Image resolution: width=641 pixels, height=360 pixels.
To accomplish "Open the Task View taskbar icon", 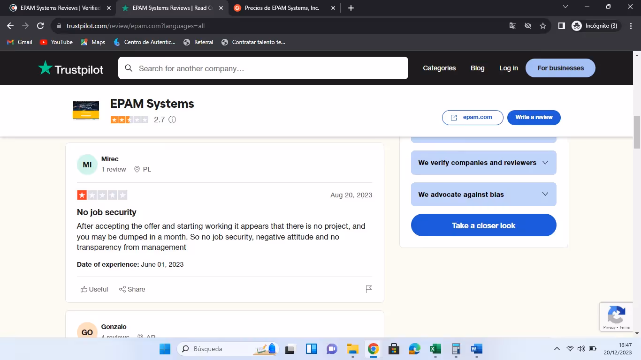I will (x=290, y=349).
